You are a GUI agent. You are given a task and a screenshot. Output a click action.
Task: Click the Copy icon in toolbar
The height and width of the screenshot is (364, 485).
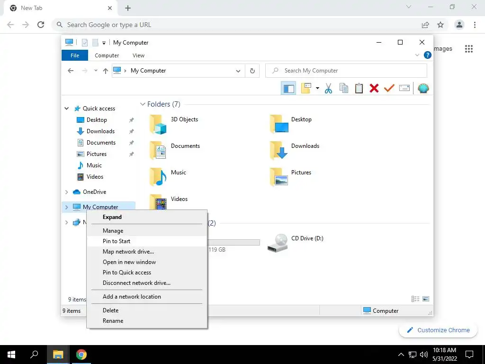click(x=344, y=88)
